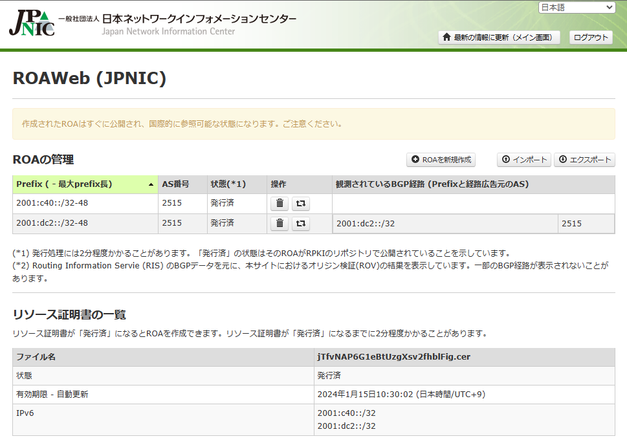Click the Japan Network Information Center title text
The height and width of the screenshot is (445, 627).
pyautogui.click(x=168, y=31)
